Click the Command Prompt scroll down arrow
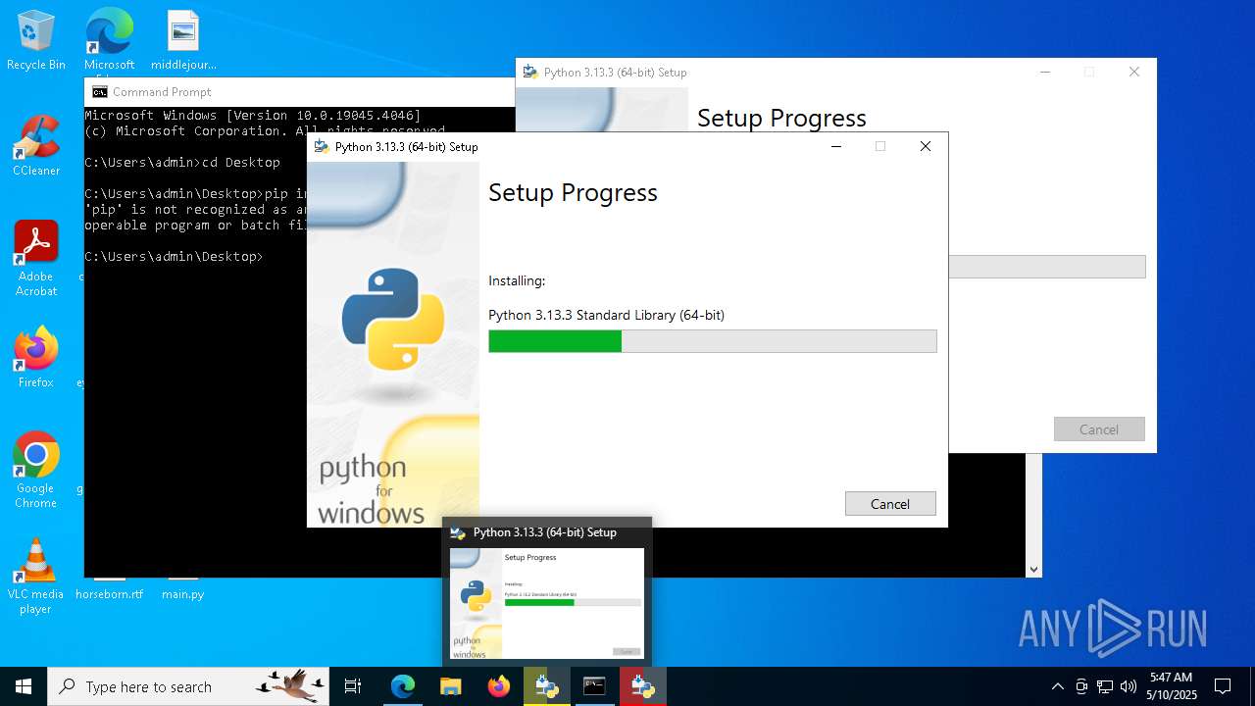1255x706 pixels. click(x=1033, y=569)
